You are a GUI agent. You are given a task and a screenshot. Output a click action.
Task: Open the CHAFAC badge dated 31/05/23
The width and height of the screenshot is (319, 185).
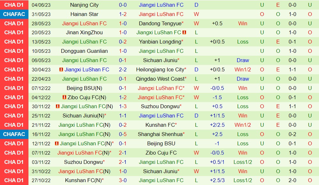(14, 14)
